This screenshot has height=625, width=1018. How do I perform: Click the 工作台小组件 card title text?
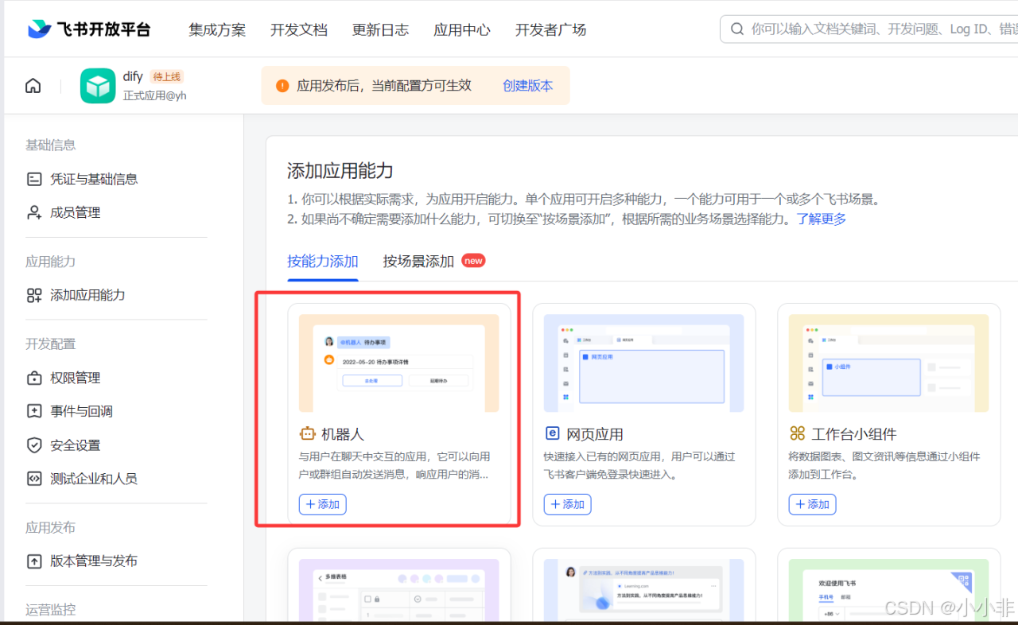point(854,434)
